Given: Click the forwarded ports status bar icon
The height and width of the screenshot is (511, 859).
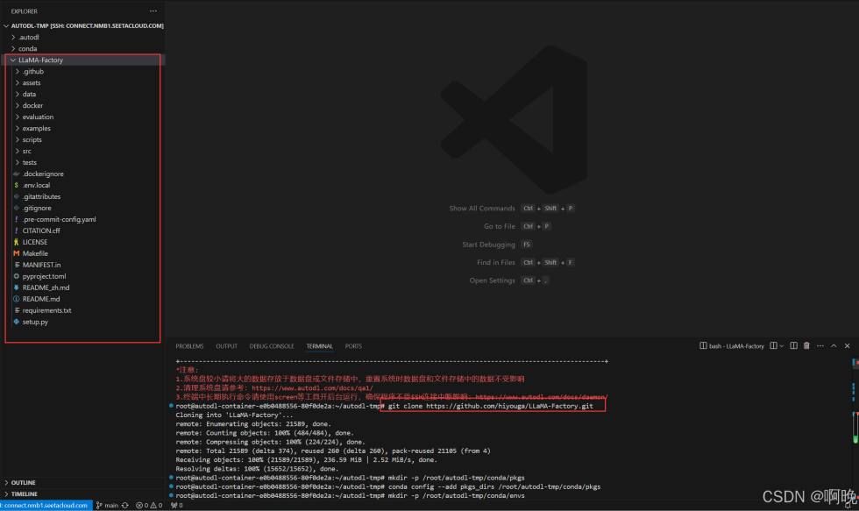Looking at the screenshot, I should coord(175,506).
